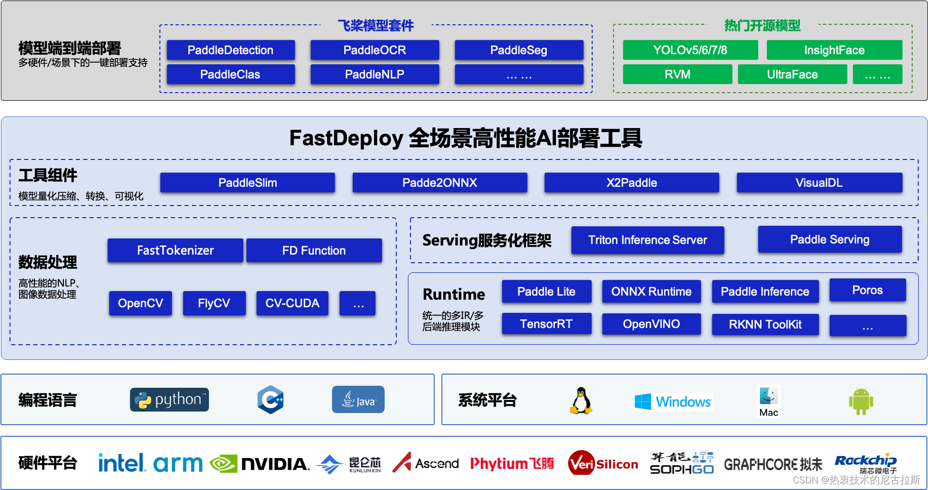Click the InsightFace green box
The width and height of the screenshot is (928, 490).
click(x=834, y=50)
